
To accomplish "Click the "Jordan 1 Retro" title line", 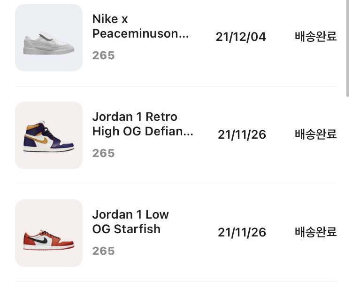I will coord(135,117).
